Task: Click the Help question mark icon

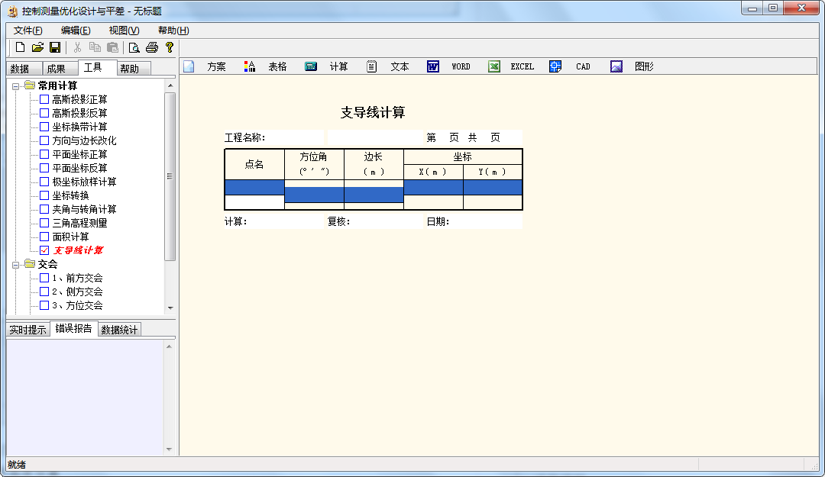Action: tap(170, 47)
